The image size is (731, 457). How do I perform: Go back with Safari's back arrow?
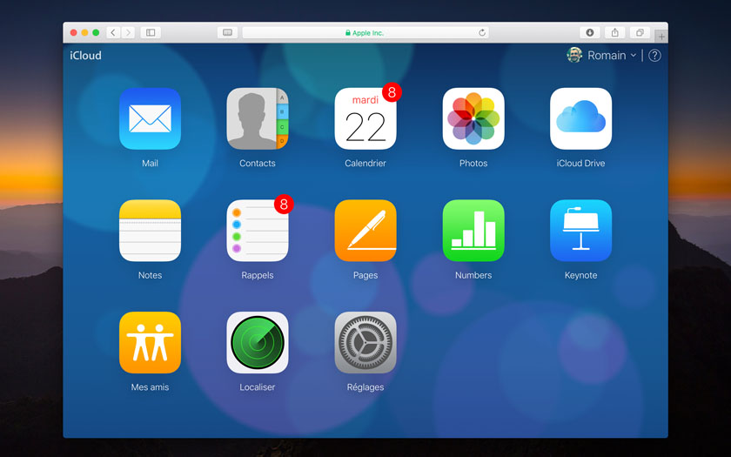[113, 33]
